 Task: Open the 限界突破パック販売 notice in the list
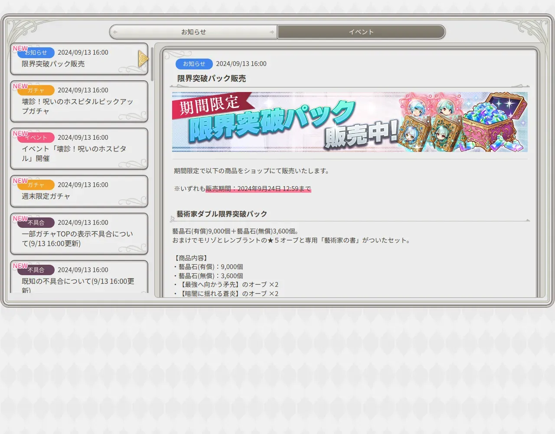coord(79,59)
